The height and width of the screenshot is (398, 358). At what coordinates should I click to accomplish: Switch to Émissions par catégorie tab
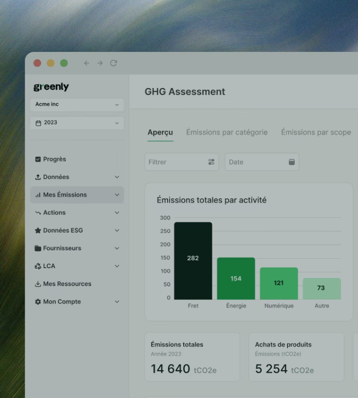coord(227,132)
